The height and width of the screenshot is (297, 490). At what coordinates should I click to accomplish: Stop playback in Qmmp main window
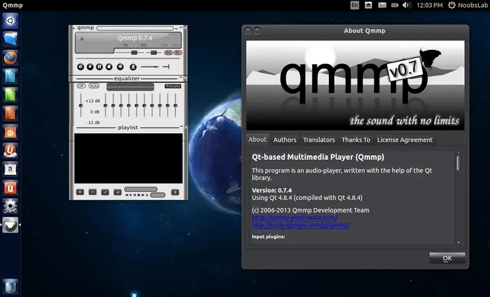tap(109, 67)
